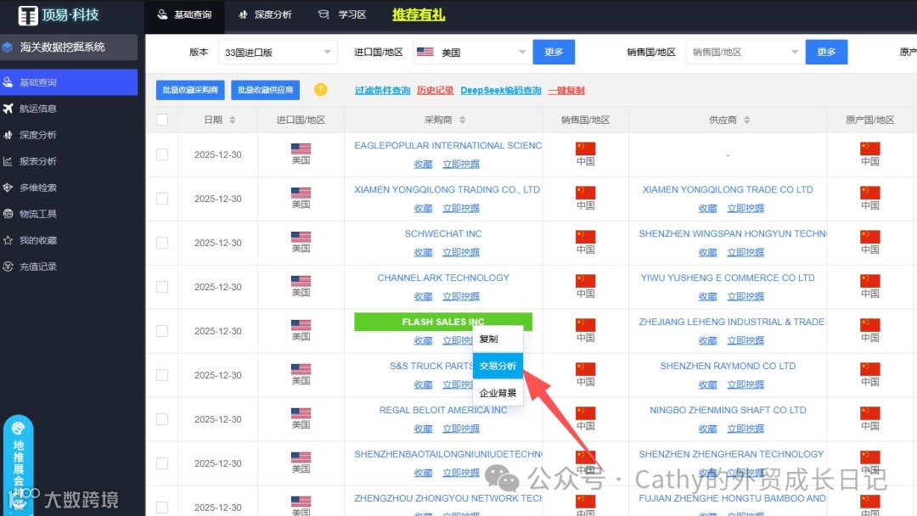Viewport: 917px width, 516px height.
Task: Open buyer REGAL BELOIT AMERICA INC
Action: point(443,410)
